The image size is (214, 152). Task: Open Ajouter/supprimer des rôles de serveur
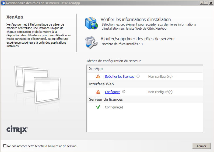pyautogui.click(x=138, y=39)
